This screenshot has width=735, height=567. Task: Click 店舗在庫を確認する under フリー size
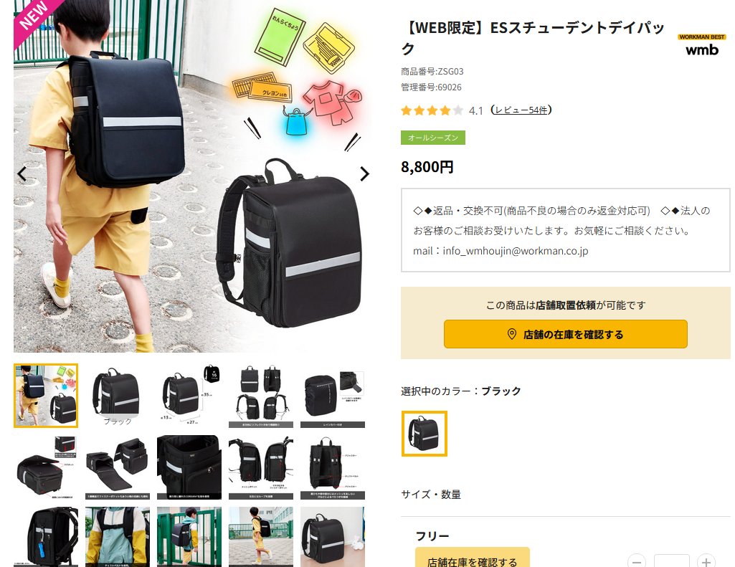pyautogui.click(x=472, y=558)
